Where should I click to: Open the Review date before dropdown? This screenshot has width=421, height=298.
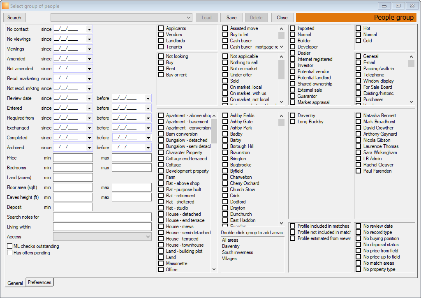(148, 98)
